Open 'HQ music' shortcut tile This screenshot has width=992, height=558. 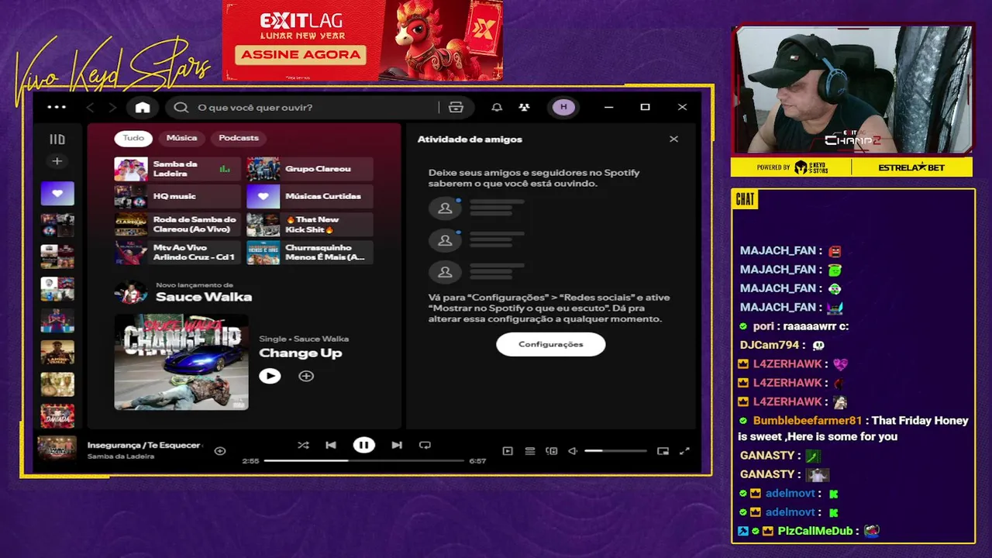(x=177, y=197)
